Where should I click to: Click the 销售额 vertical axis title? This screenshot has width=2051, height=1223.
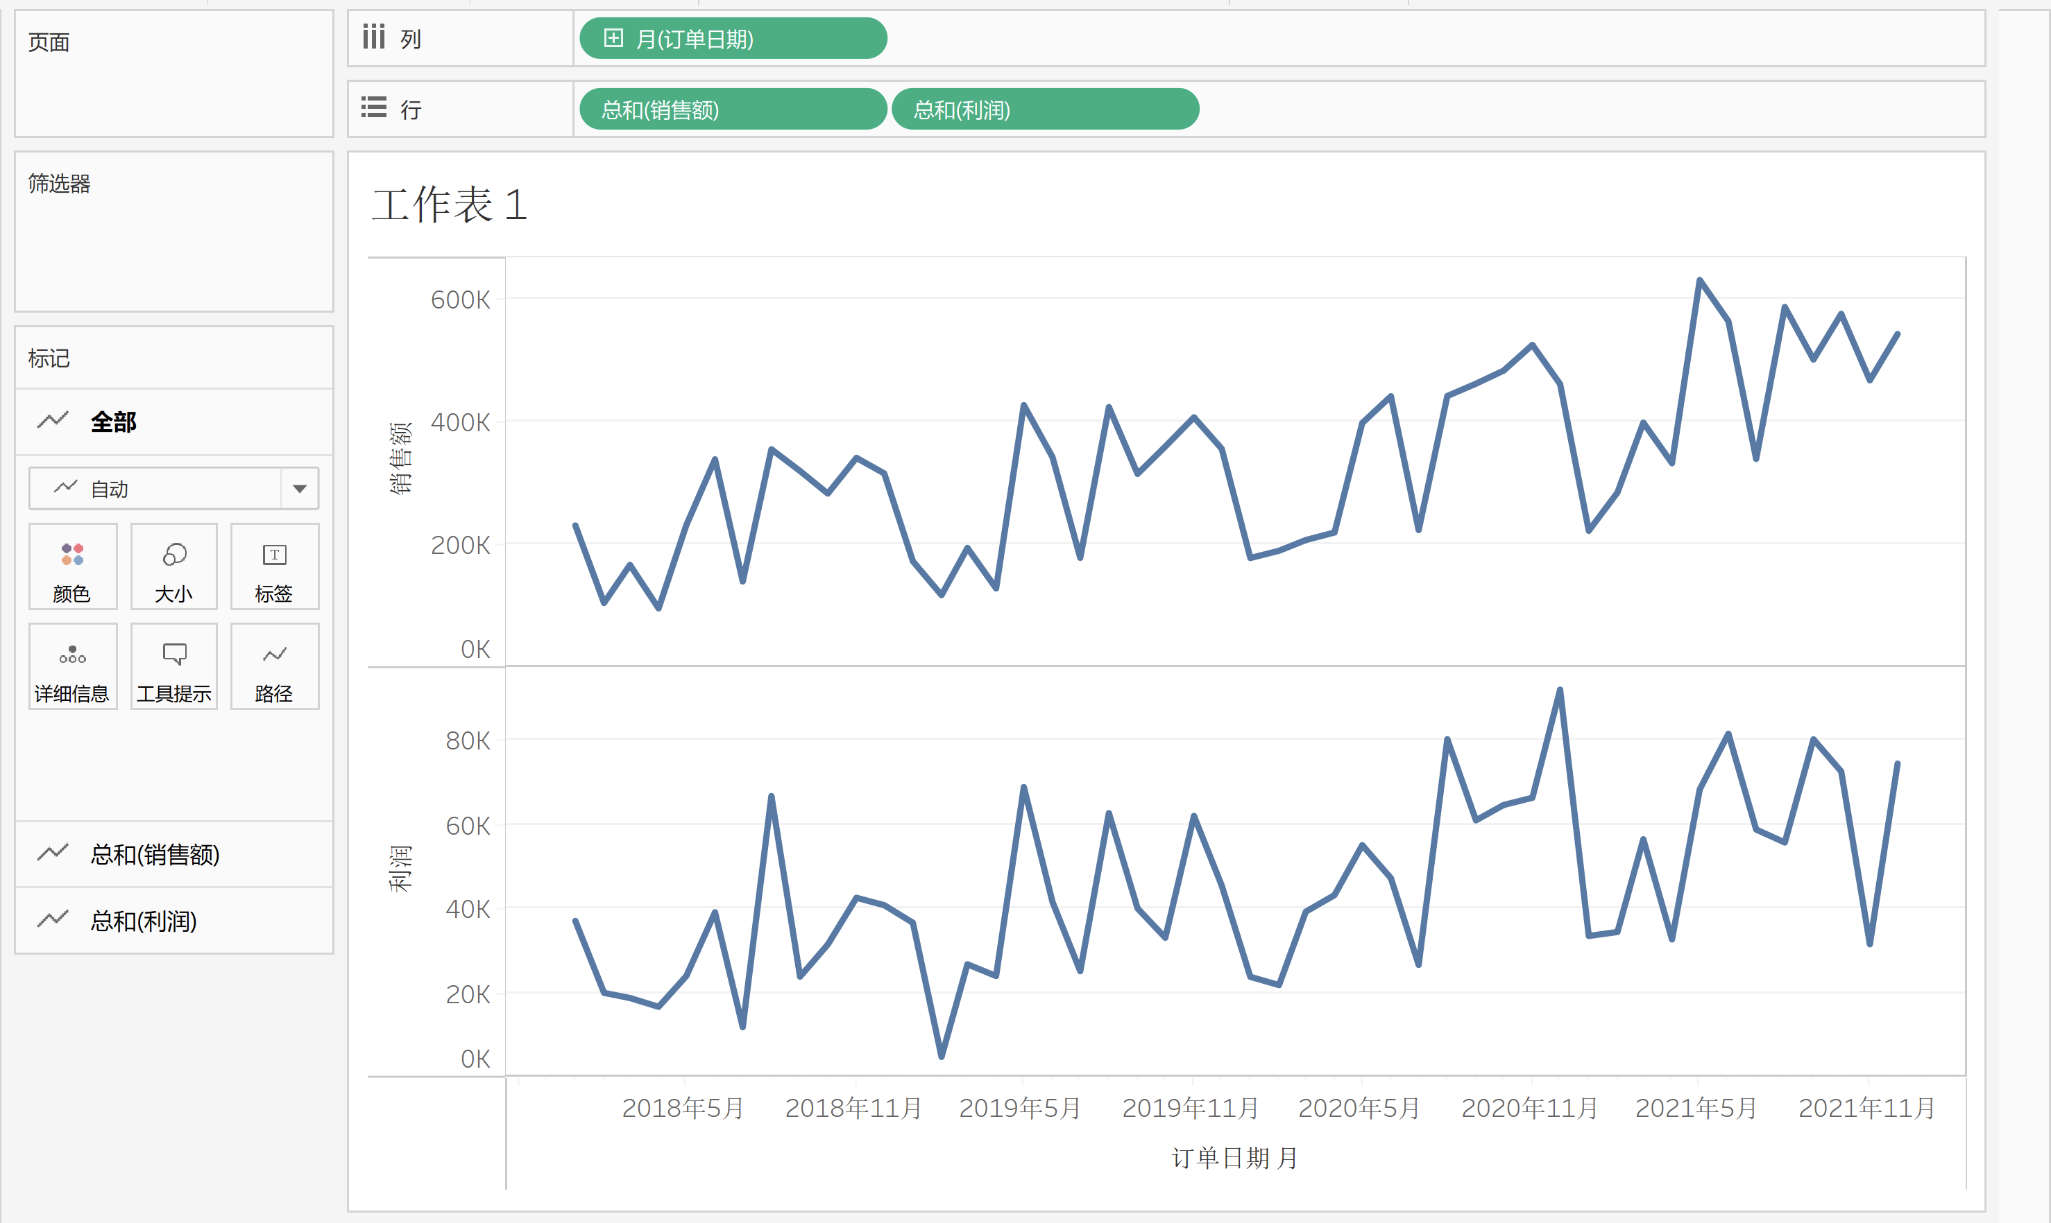[x=400, y=458]
